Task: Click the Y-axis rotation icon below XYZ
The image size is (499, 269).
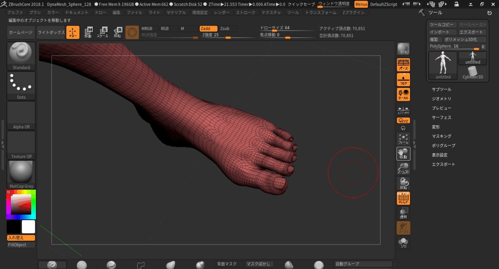Action: pyautogui.click(x=403, y=128)
